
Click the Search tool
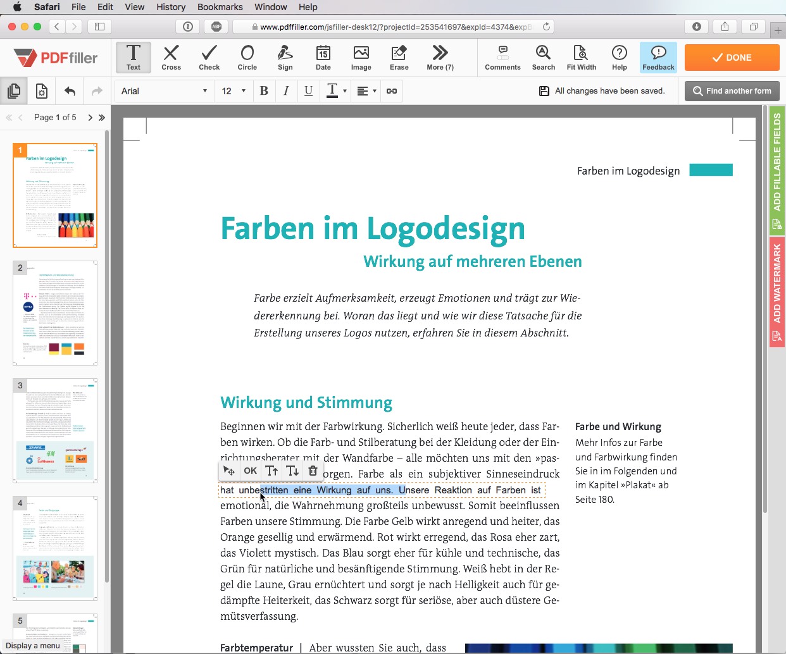tap(544, 58)
